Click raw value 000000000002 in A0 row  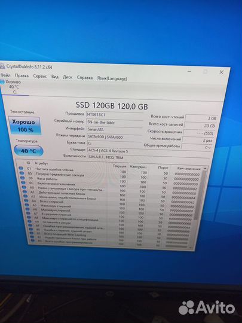[x=185, y=188]
